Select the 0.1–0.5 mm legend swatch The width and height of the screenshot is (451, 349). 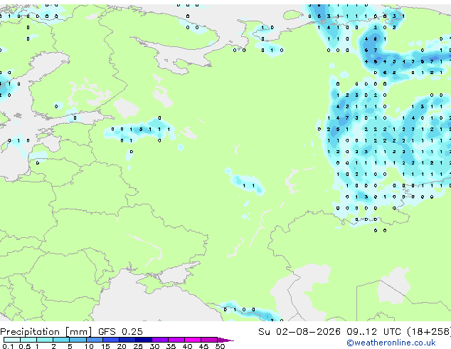12,340
